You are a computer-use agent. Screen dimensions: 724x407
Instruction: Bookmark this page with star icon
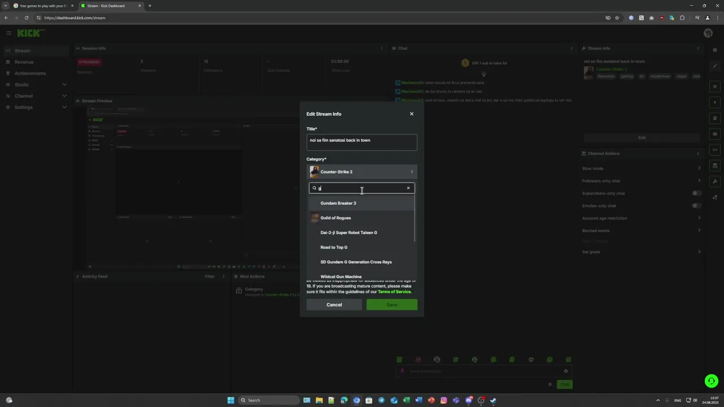click(617, 18)
